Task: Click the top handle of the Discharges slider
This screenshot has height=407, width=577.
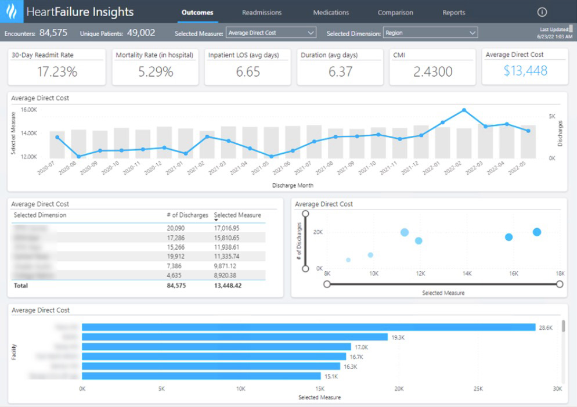Action: coord(306,214)
